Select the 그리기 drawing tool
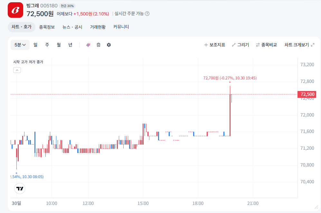 coord(240,45)
